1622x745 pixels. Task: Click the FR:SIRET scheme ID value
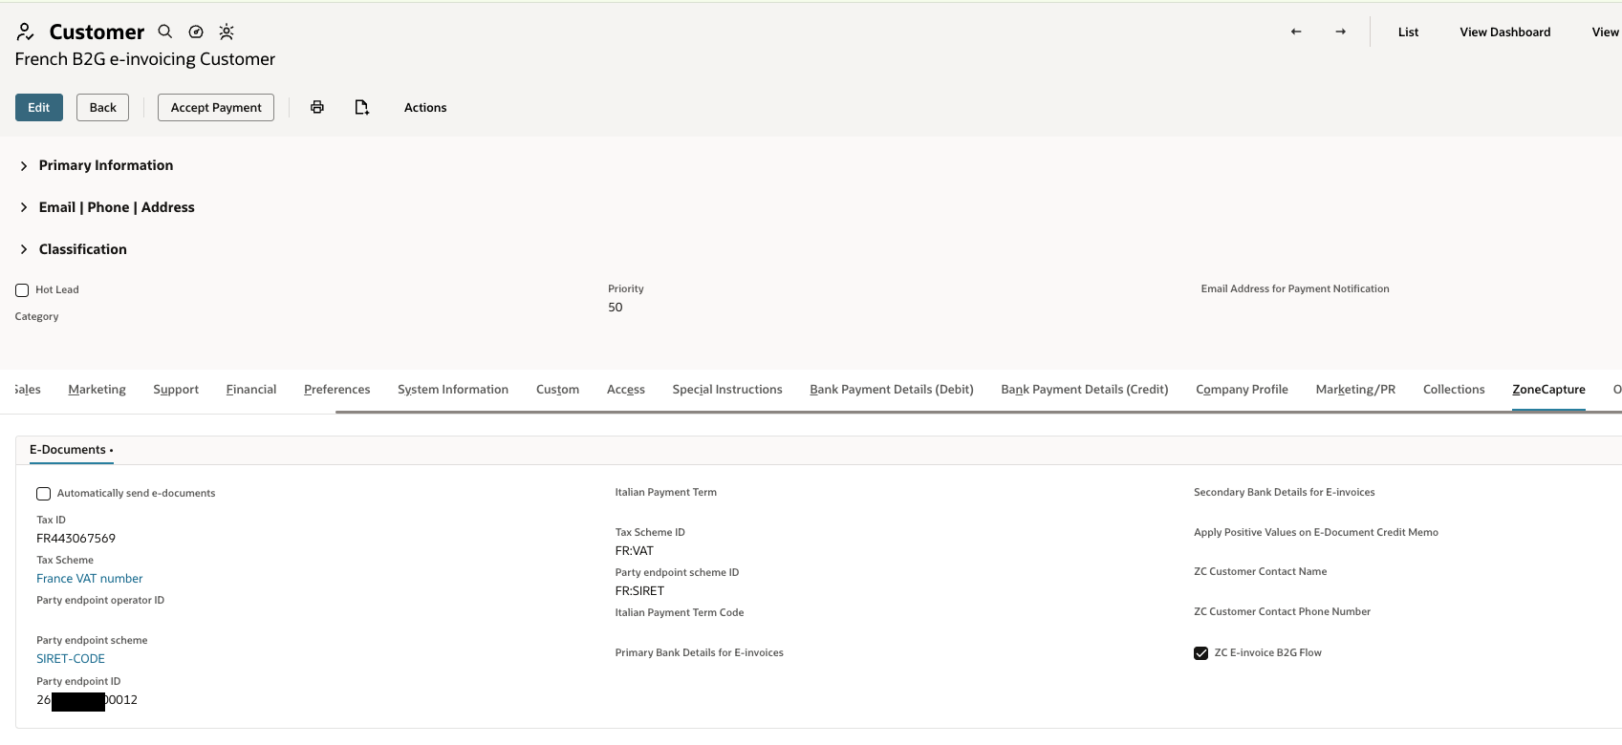tap(639, 591)
